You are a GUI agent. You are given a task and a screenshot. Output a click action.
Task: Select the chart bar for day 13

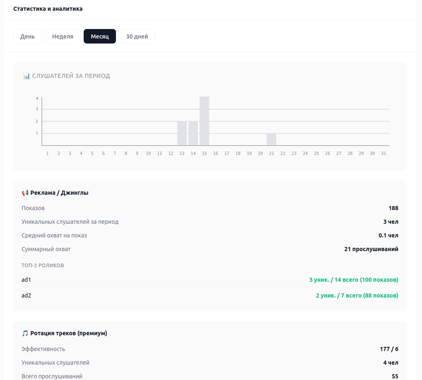pos(182,133)
